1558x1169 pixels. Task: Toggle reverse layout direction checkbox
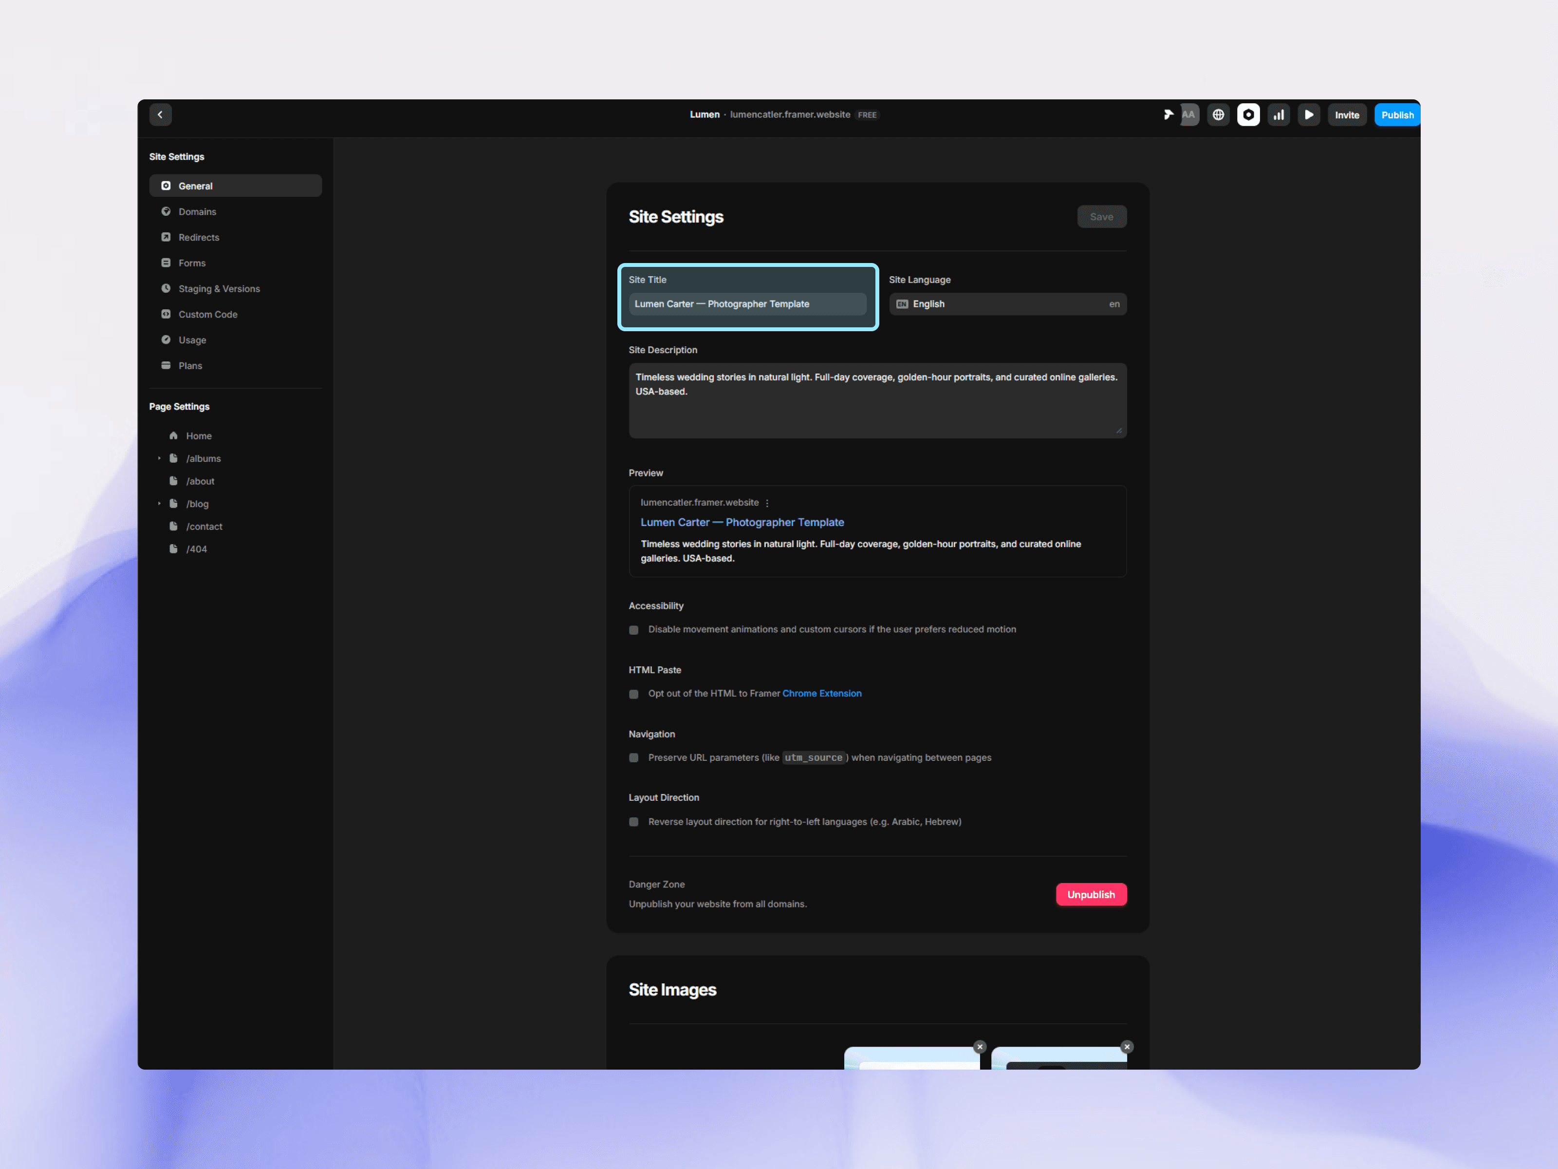[x=634, y=822]
